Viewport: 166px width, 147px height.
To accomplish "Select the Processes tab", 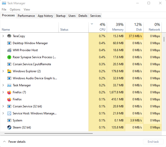I will (x=8, y=15).
